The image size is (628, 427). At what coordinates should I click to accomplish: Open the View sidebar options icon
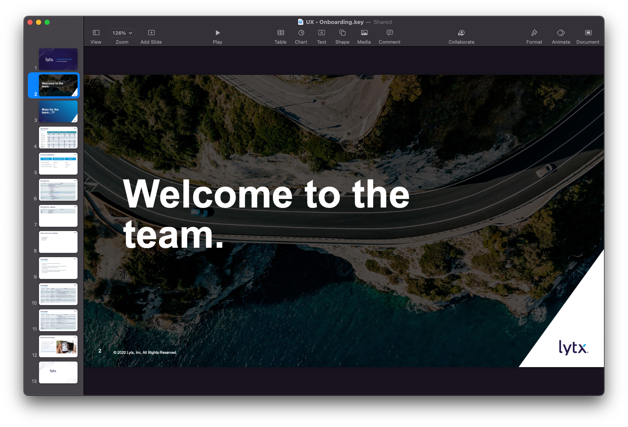pos(96,33)
